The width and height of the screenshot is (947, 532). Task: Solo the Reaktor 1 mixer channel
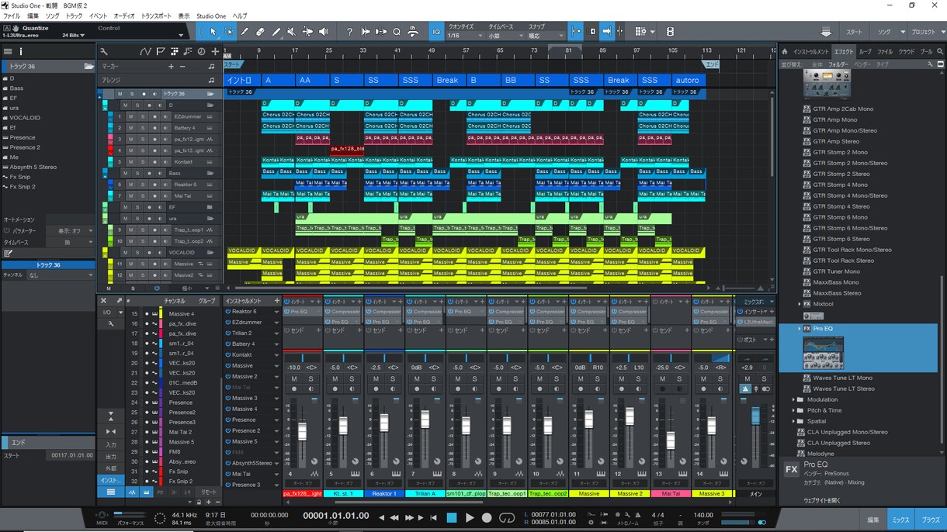(392, 378)
